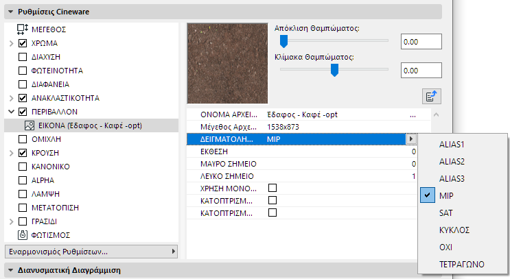This screenshot has width=510, height=279.
Task: Open the ΔΕΙΓΜΑΤΟΛΗ... dropdown arrow
Action: pyautogui.click(x=411, y=139)
